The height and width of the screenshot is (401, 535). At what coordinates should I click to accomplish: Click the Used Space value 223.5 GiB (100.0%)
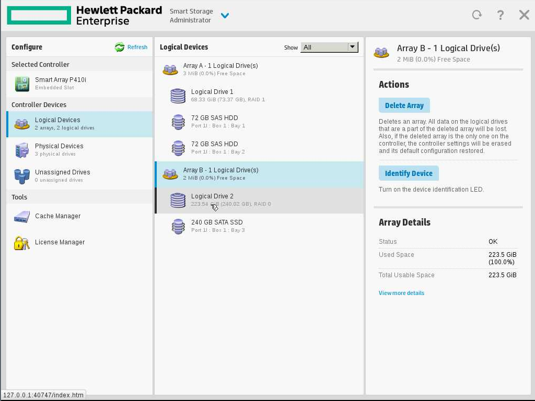coord(503,258)
